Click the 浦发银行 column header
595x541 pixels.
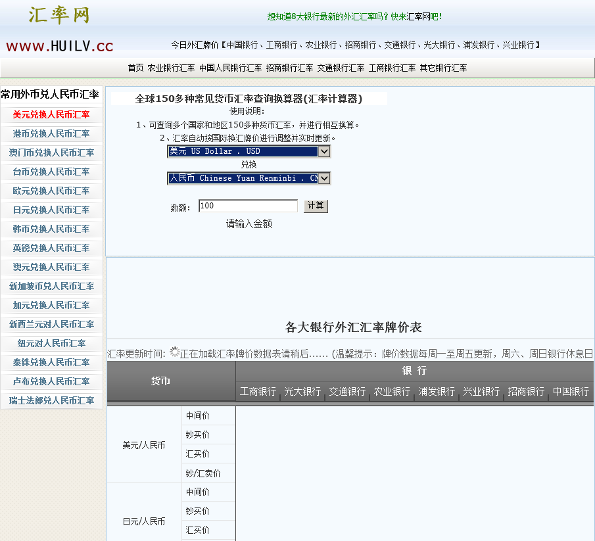click(x=437, y=392)
